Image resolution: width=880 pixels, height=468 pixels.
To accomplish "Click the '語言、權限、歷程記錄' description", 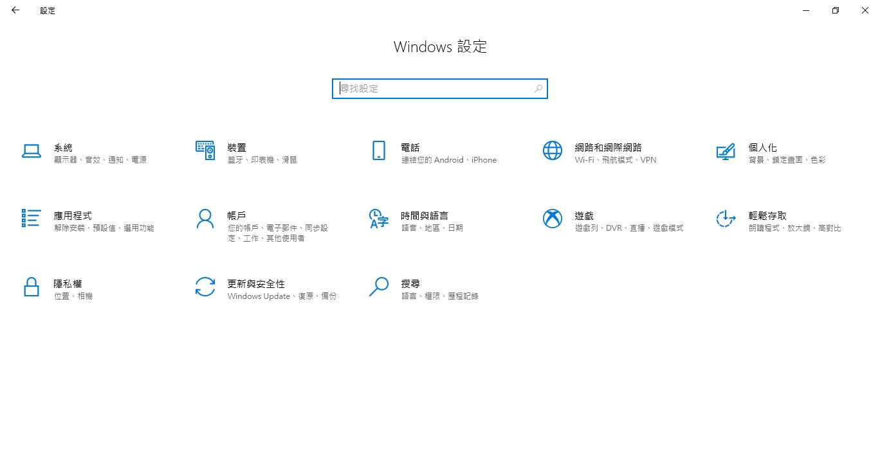I will [440, 296].
